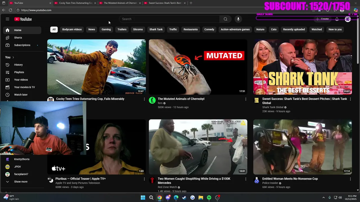
Task: Open History in sidebar
Action: 22,65
